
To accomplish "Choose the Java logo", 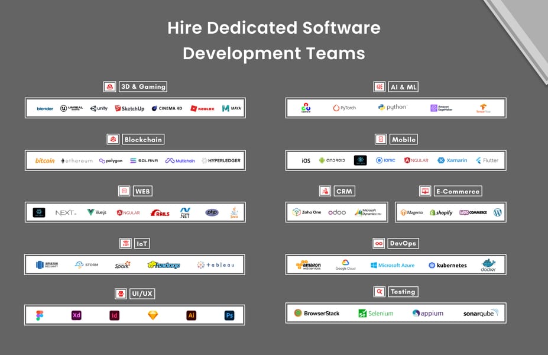I will (x=234, y=212).
